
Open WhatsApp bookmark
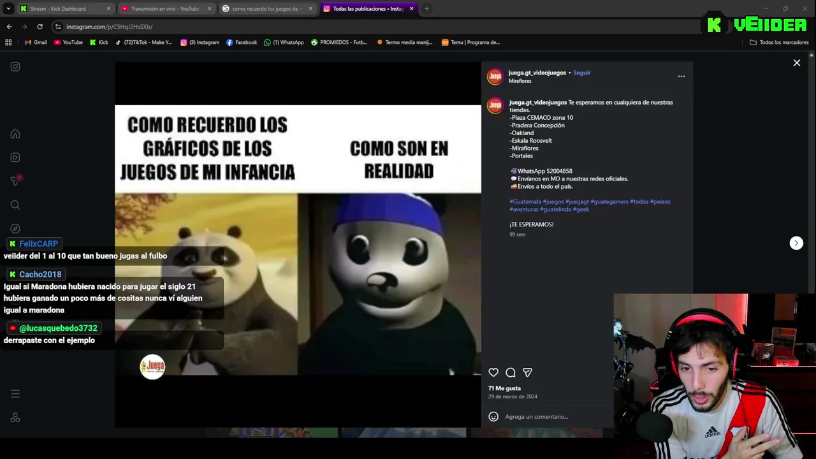(x=284, y=42)
